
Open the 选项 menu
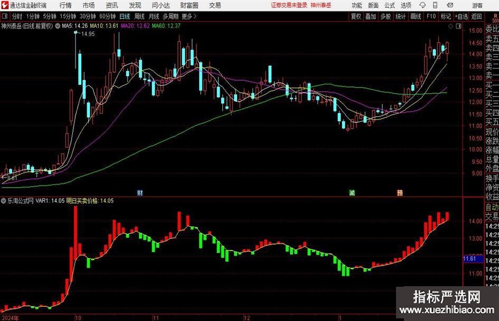click(x=406, y=5)
